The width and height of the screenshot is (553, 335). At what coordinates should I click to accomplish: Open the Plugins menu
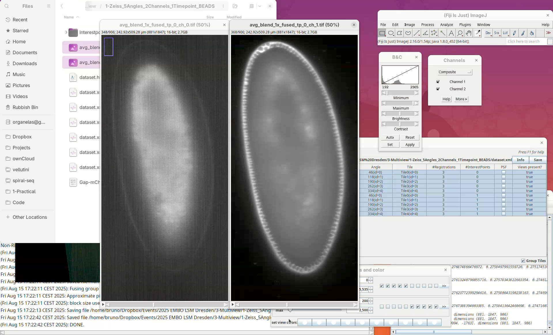tap(465, 25)
